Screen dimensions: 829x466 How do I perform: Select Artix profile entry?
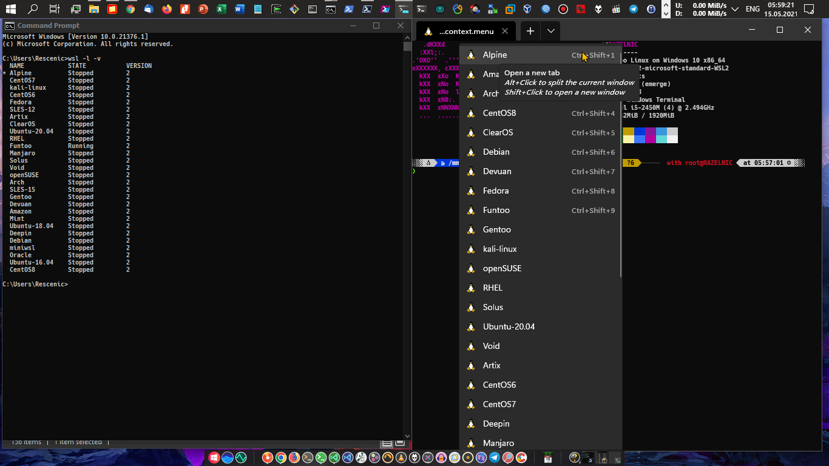(541, 365)
